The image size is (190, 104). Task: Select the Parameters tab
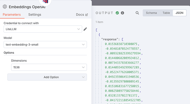[x=12, y=15]
